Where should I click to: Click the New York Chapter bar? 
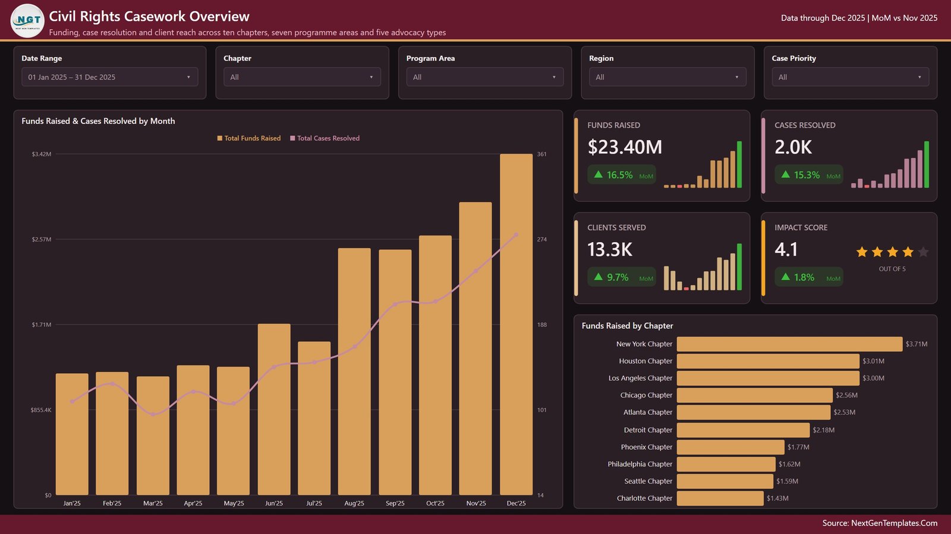point(789,344)
